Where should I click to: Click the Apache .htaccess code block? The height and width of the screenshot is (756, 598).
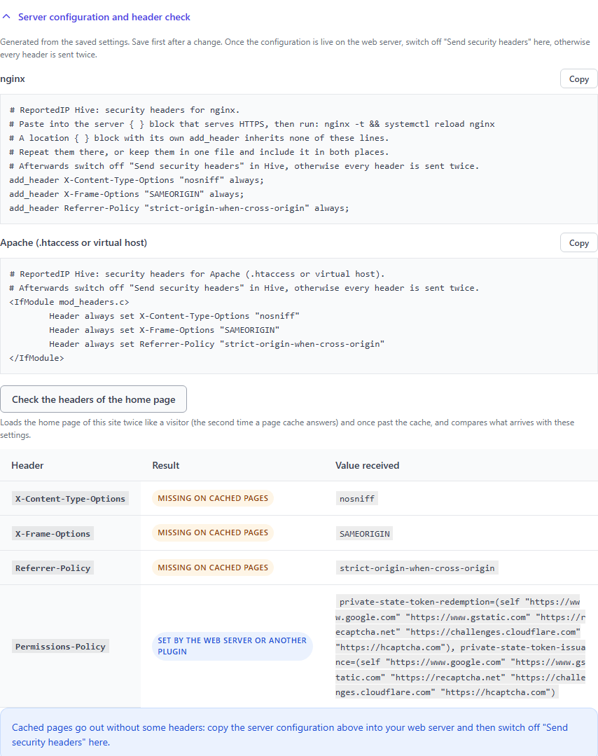299,316
